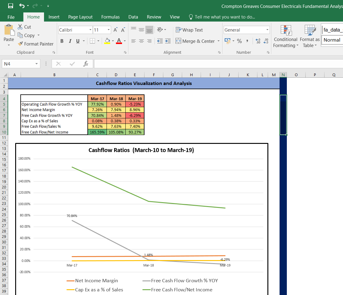Switch to the View ribbon tab
This screenshot has height=295, width=343.
(175, 17)
